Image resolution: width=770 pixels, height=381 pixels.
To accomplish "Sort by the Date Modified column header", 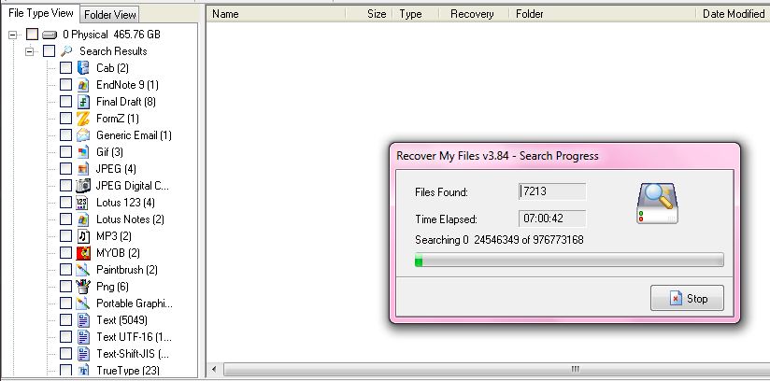I will coord(734,14).
